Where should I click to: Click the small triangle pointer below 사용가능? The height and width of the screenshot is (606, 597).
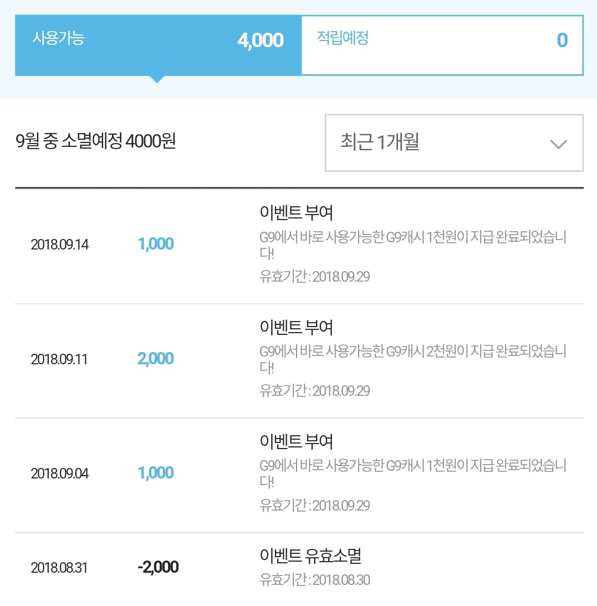[157, 79]
